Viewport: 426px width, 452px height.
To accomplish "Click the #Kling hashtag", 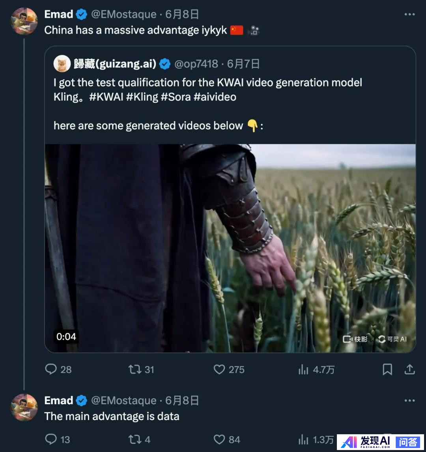I will coord(142,97).
